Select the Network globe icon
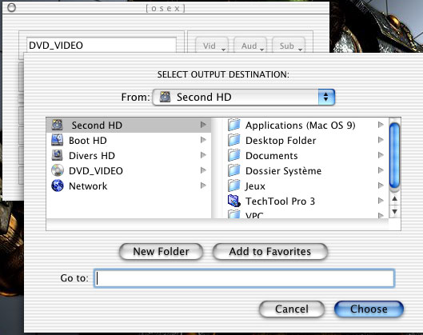The image size is (423, 335). tap(58, 185)
